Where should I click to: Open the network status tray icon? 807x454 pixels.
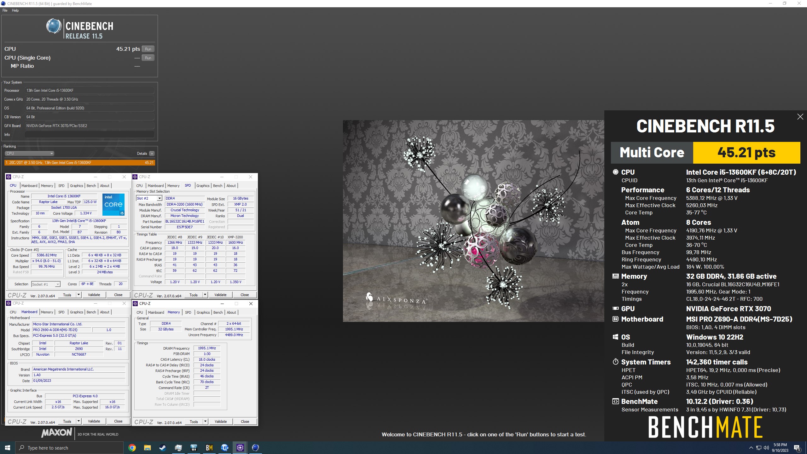click(758, 448)
